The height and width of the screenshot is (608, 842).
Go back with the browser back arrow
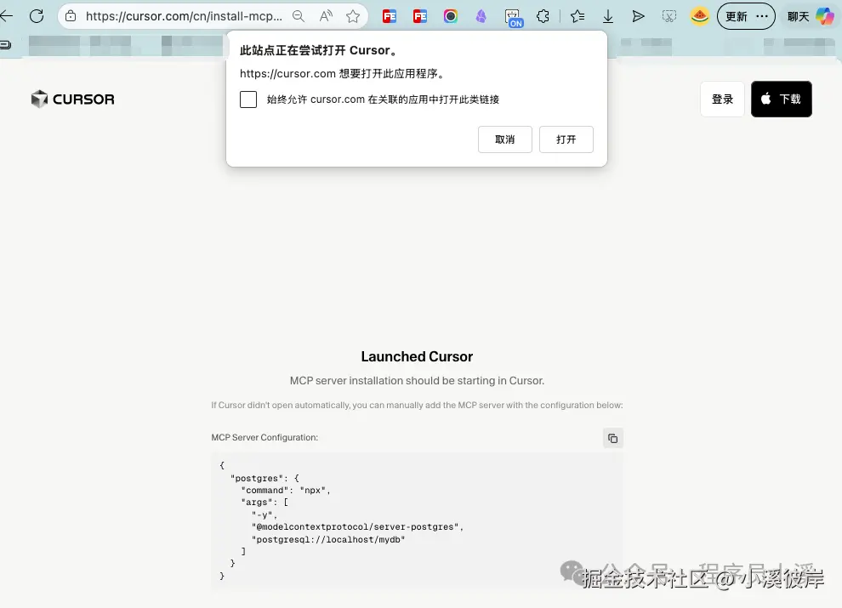pos(6,16)
